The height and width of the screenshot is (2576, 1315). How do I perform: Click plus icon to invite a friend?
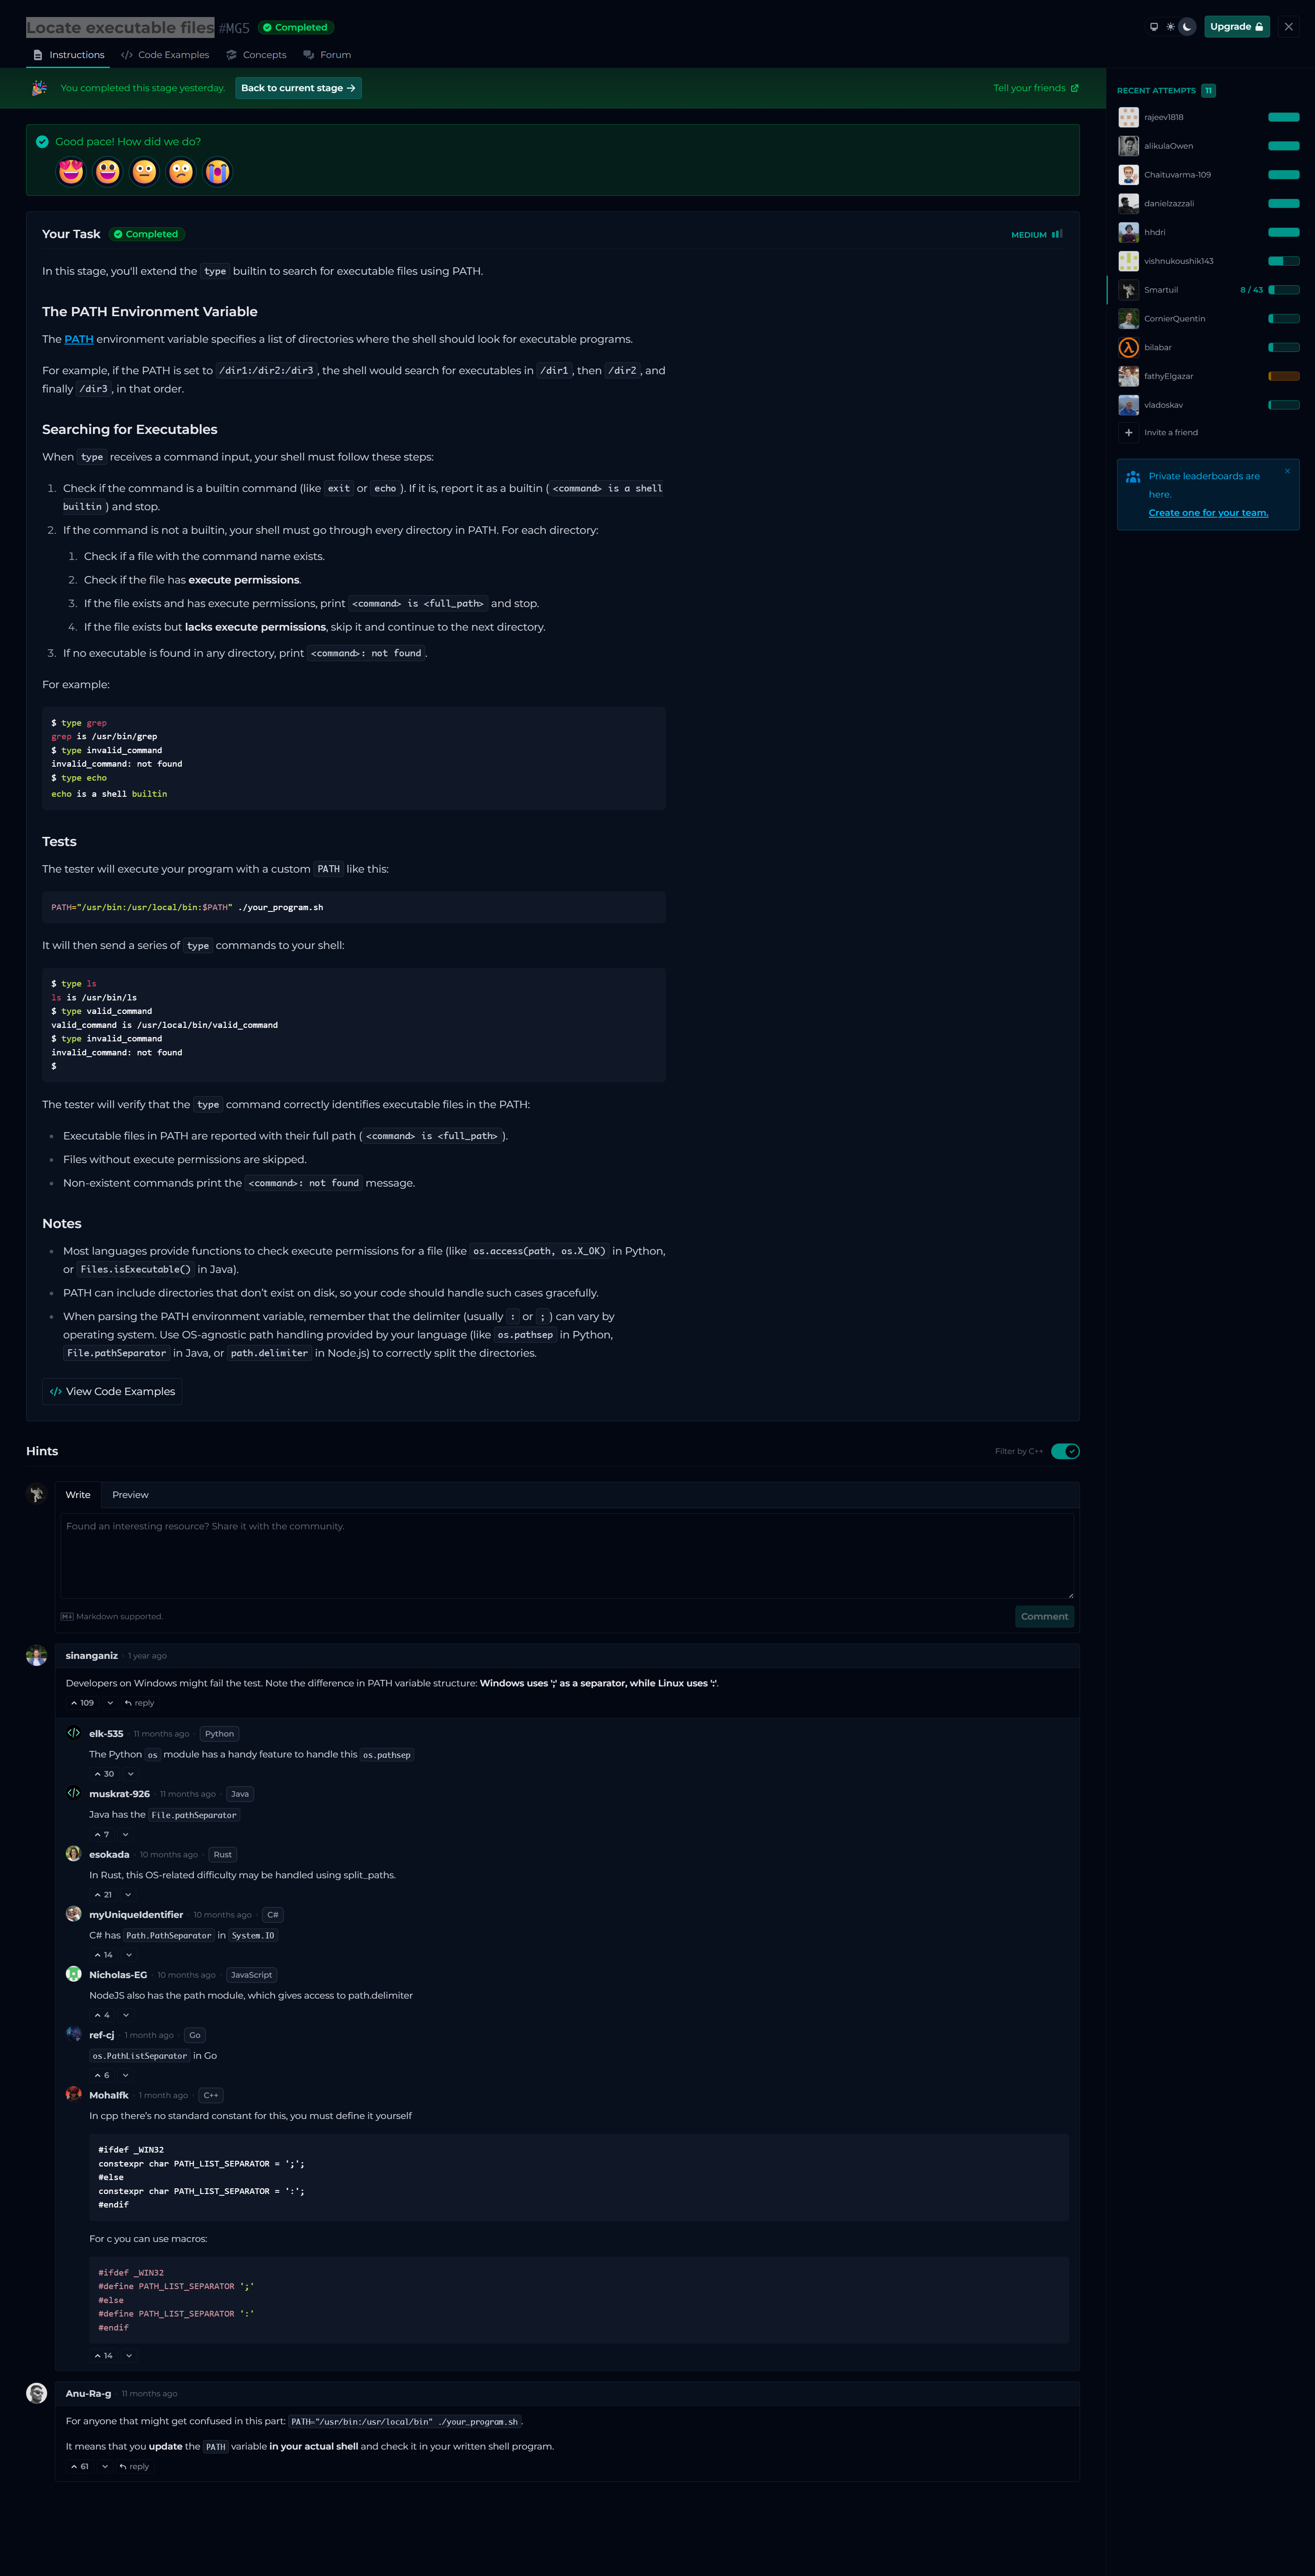1128,433
